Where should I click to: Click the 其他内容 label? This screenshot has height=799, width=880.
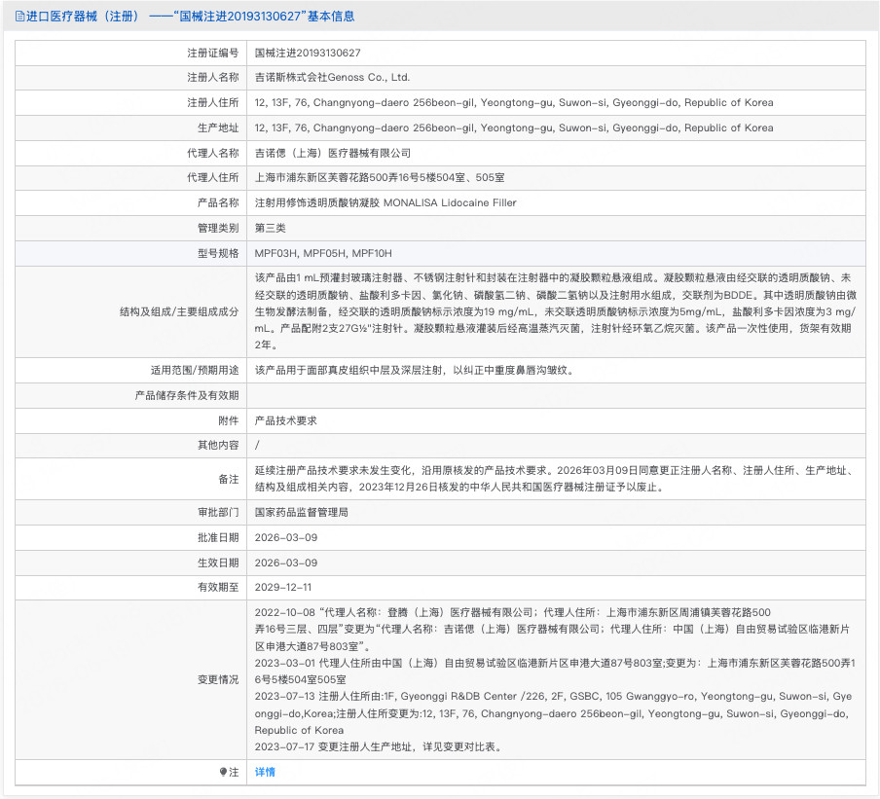pos(218,446)
